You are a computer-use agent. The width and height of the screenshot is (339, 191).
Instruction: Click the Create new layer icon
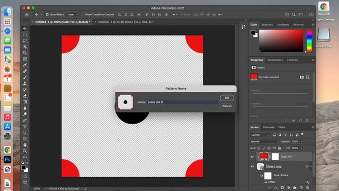[x=301, y=187]
